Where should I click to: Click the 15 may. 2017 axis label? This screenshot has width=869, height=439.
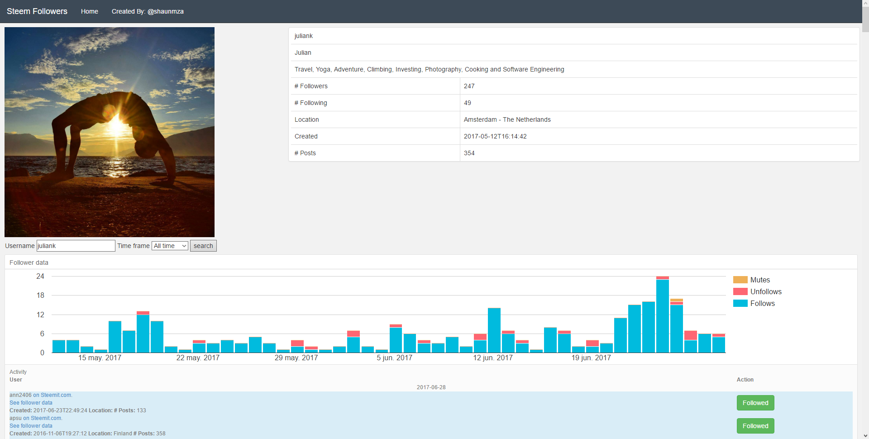[x=100, y=358]
